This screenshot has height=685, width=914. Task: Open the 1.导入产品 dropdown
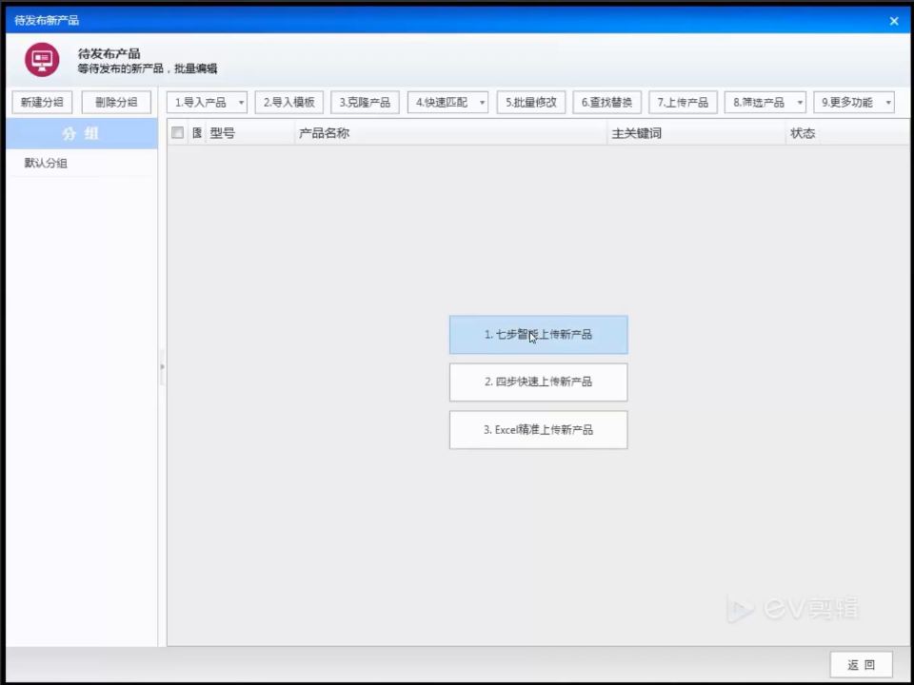[x=207, y=103]
